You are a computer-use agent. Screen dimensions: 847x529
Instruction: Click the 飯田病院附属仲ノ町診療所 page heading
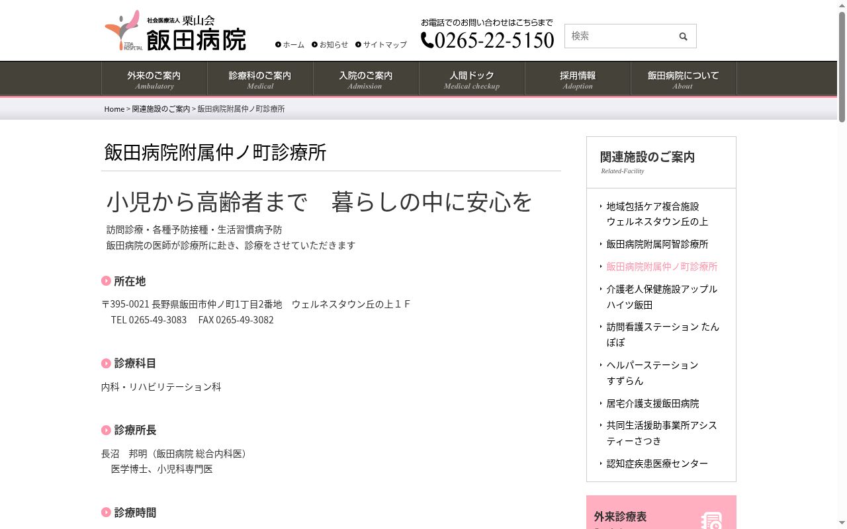[x=215, y=152]
